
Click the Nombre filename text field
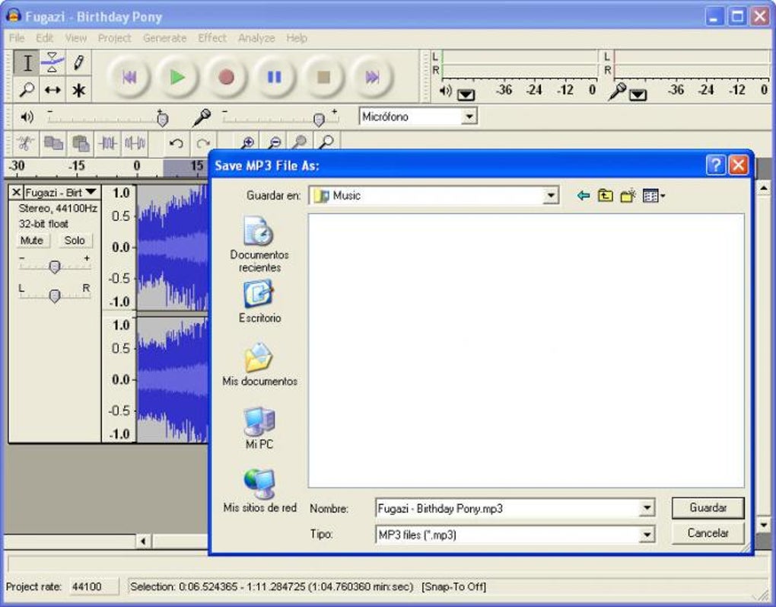(x=507, y=508)
